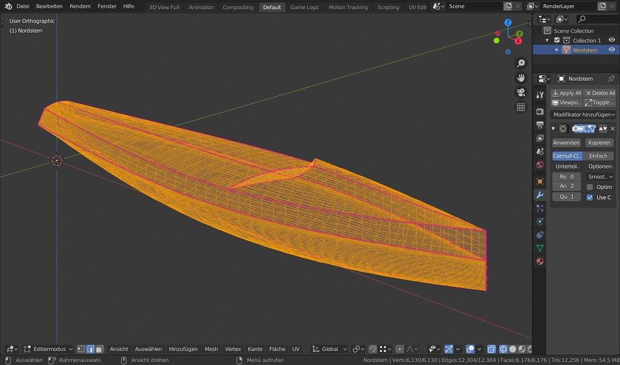The width and height of the screenshot is (620, 365).
Task: Open the Editiermodus mode dropdown
Action: click(x=48, y=349)
